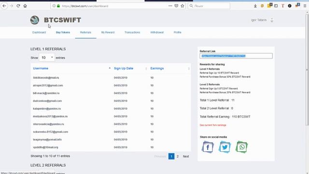Click the page vertical scrollbar
309x174 pixels.
307,69
